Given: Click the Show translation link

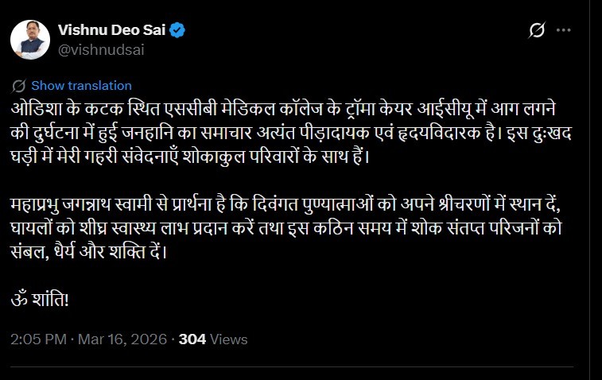Looking at the screenshot, I should pyautogui.click(x=81, y=85).
